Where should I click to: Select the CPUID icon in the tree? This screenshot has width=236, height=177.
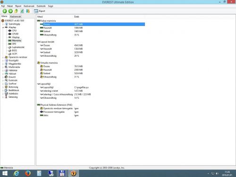click(10, 34)
